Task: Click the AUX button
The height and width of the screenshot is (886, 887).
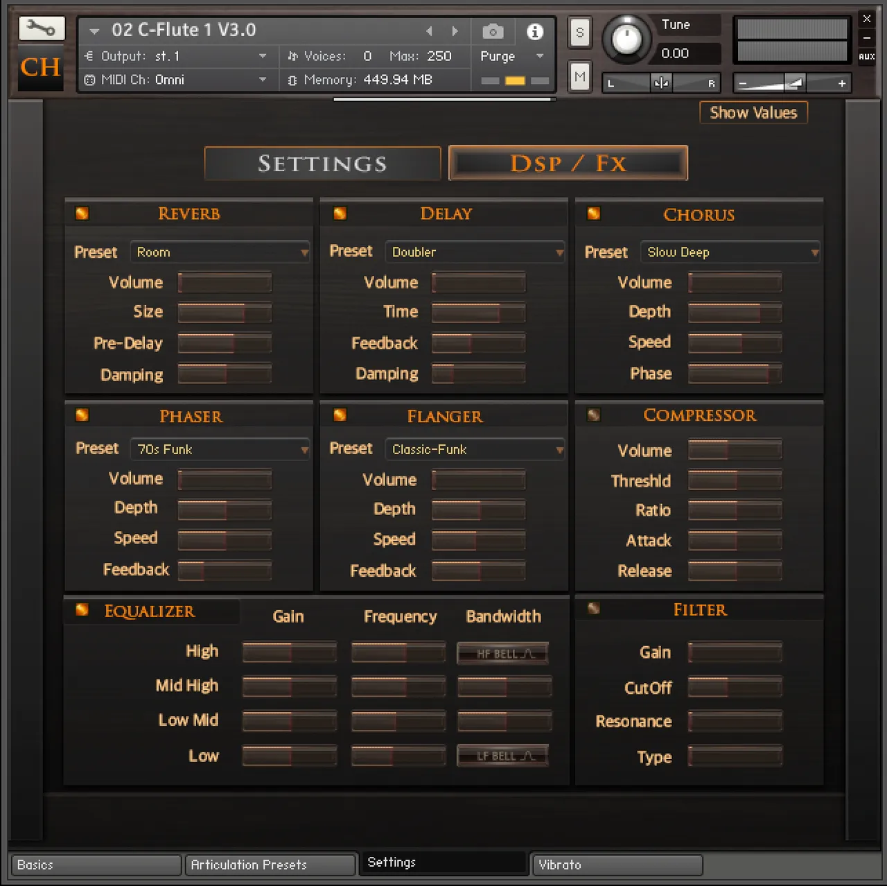Action: coord(866,57)
